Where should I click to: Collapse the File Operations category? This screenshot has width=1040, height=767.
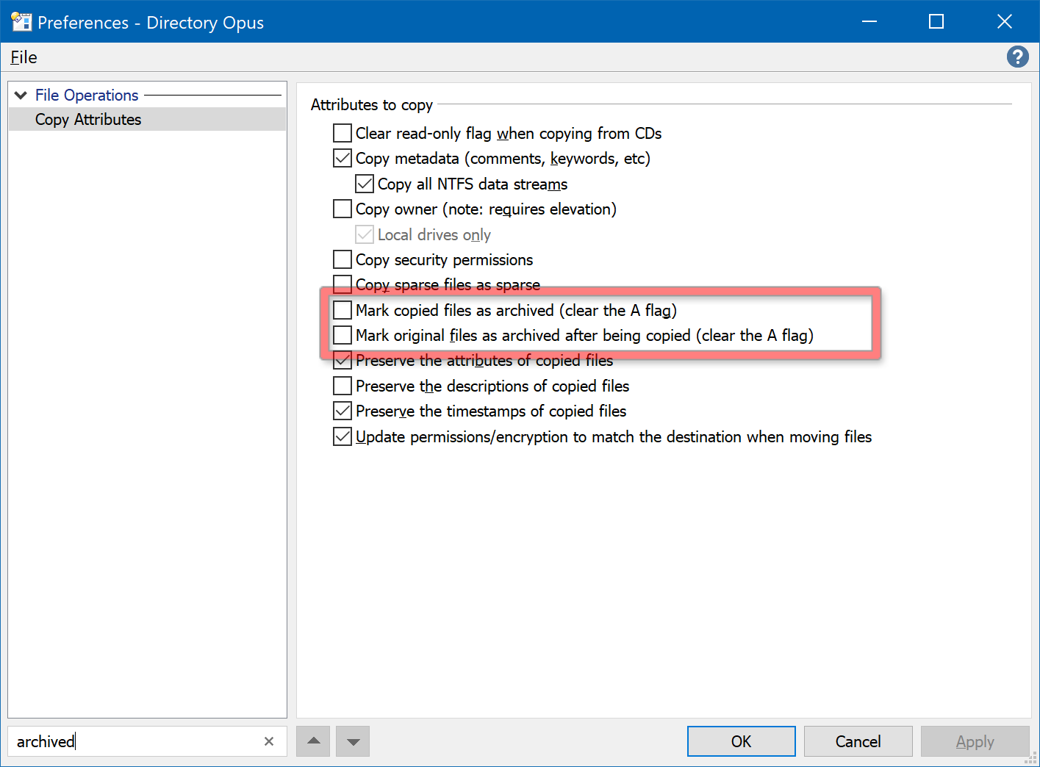(x=21, y=95)
